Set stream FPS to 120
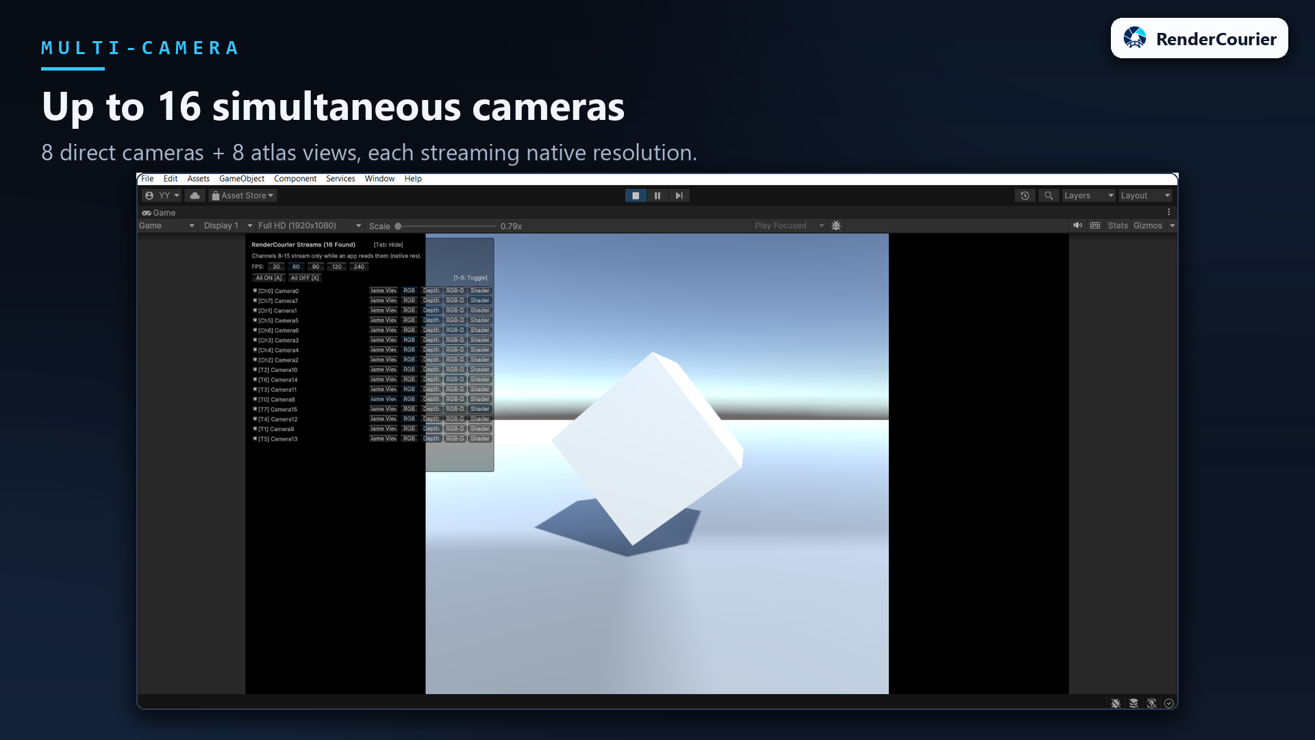 click(337, 267)
